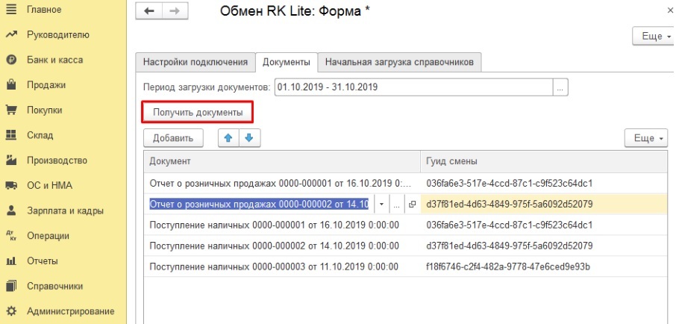This screenshot has height=324, width=676.
Task: Switch to the Настройки подключения tab
Action: coord(195,62)
